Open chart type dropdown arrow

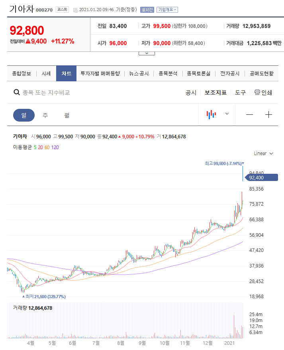227,114
